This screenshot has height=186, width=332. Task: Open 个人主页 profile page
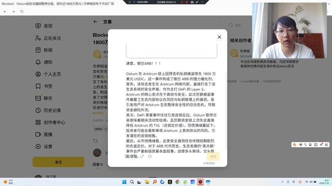tap(48, 74)
